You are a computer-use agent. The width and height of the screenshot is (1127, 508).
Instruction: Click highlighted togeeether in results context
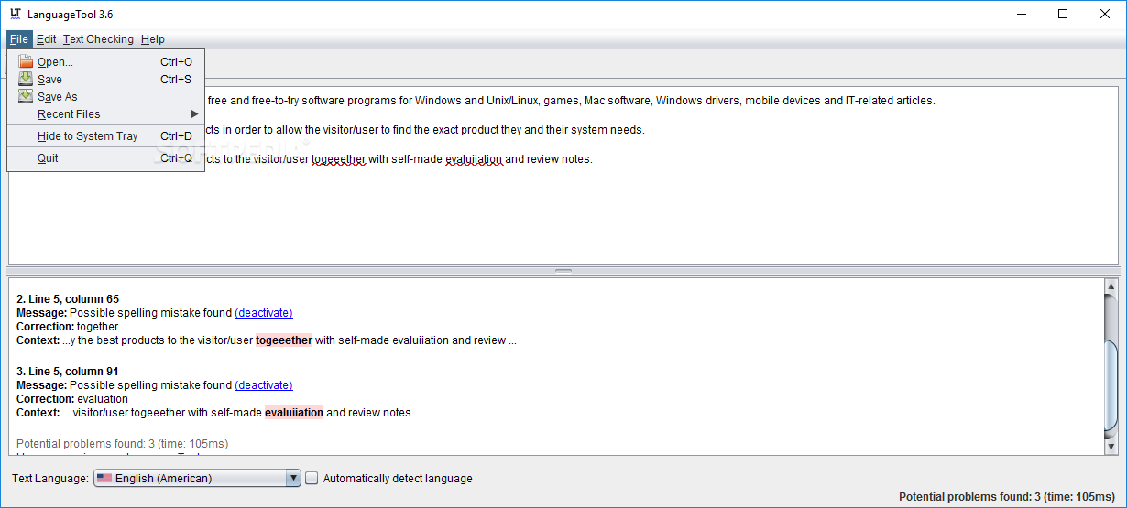tap(284, 340)
